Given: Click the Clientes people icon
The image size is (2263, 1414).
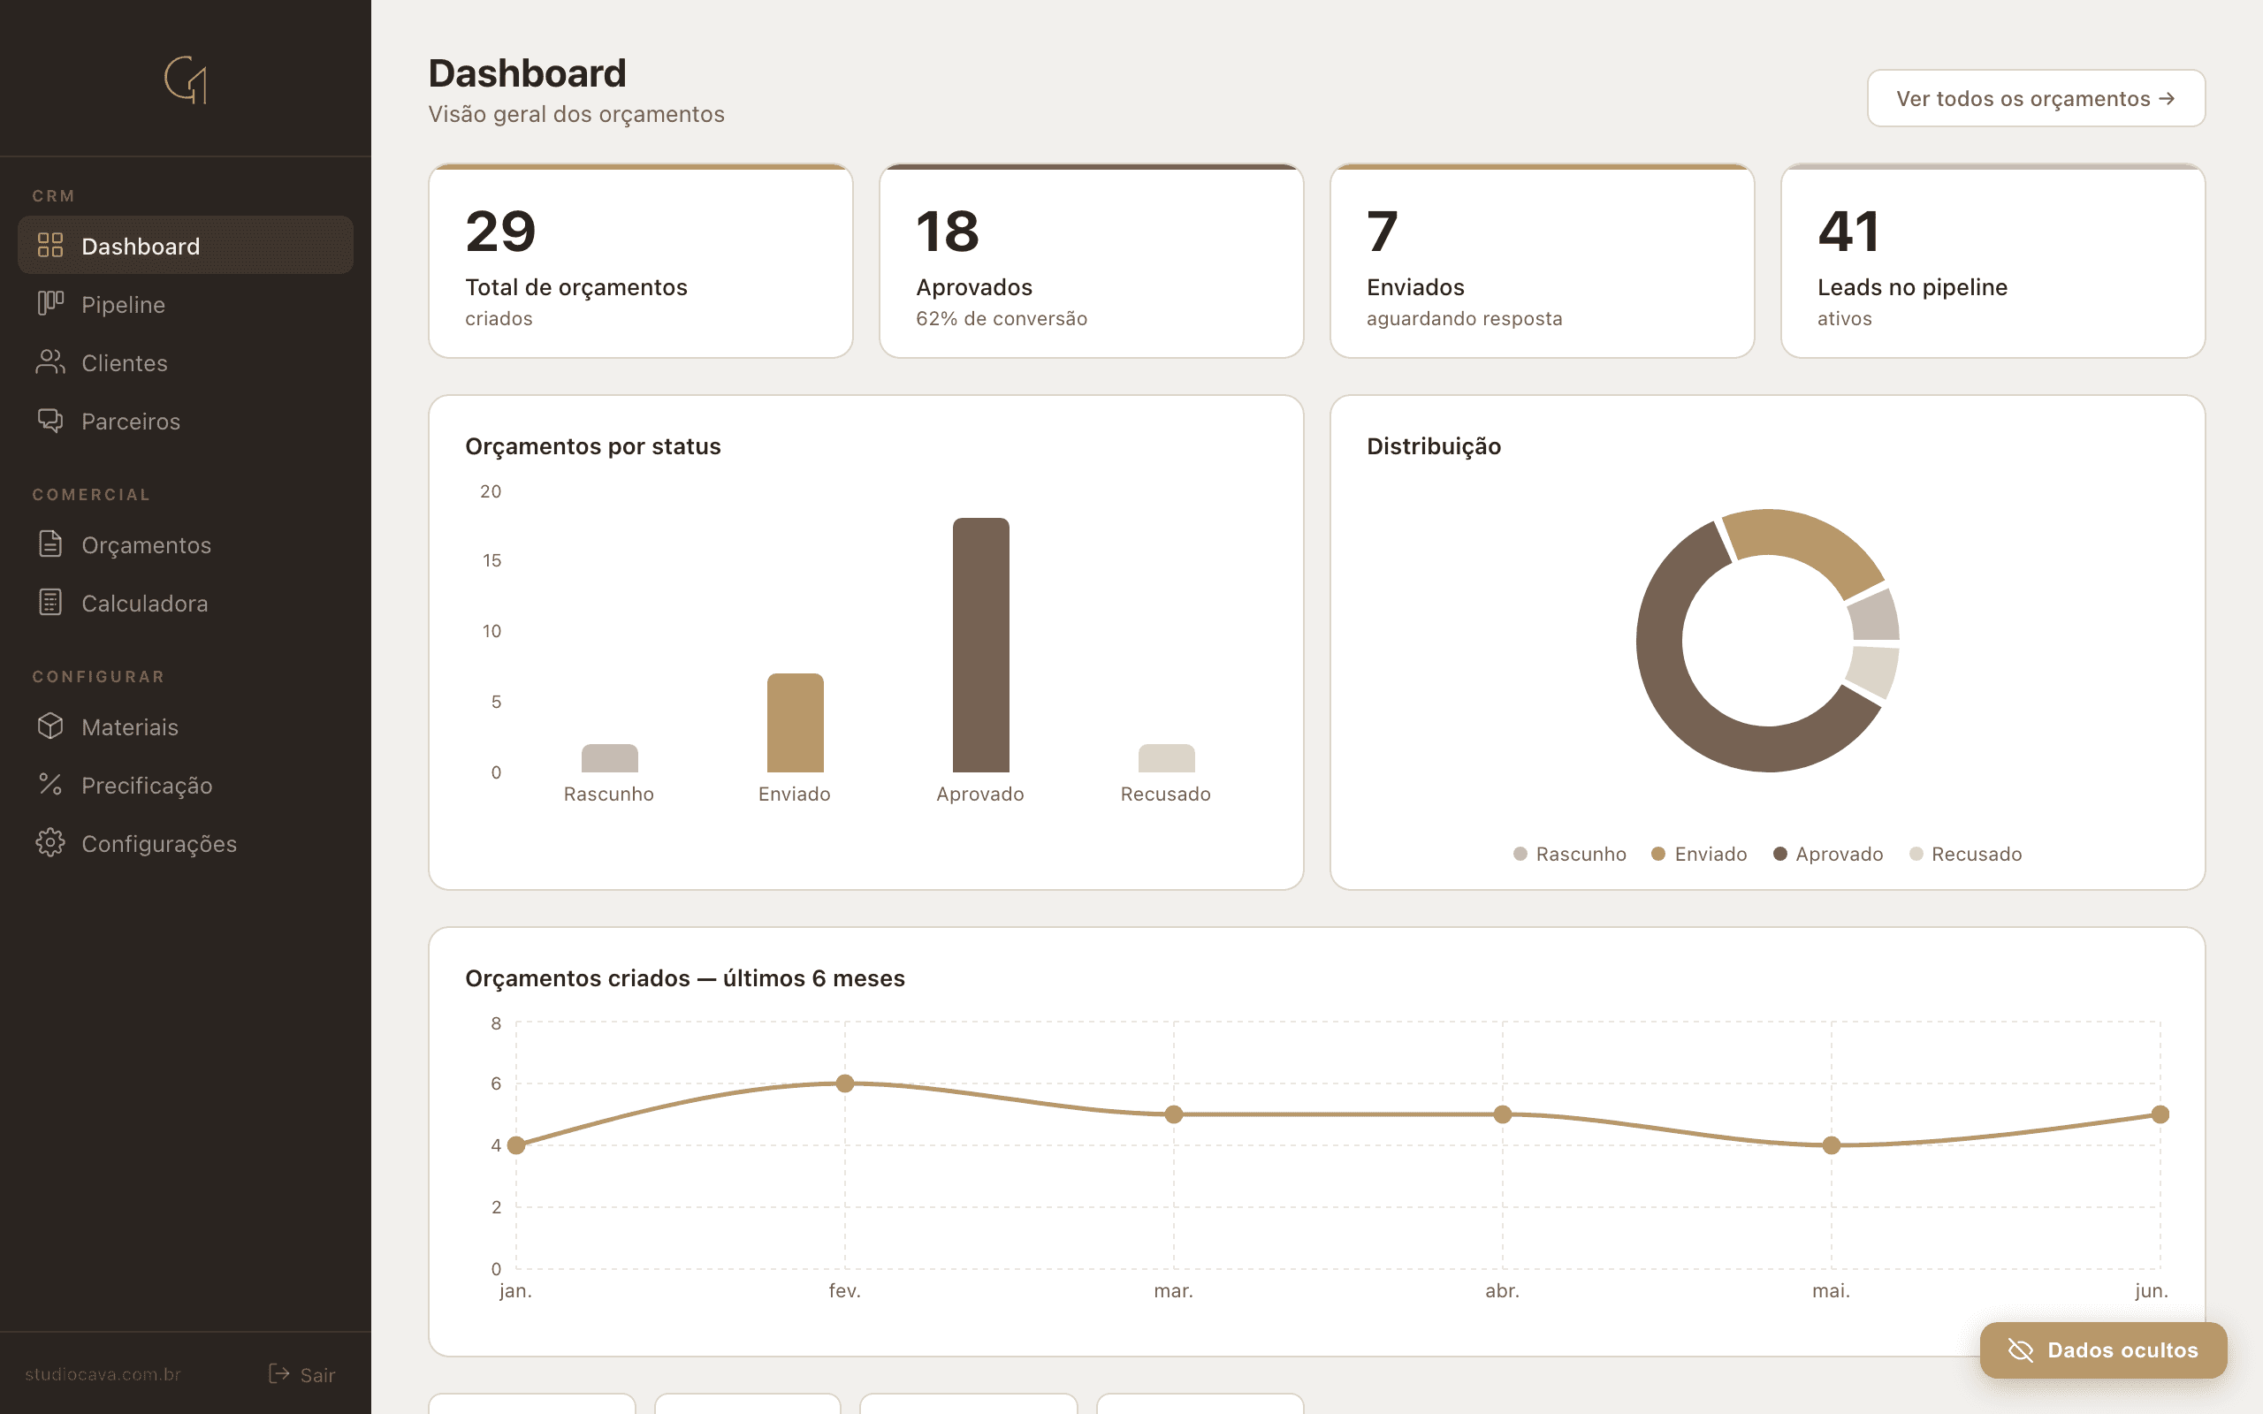Looking at the screenshot, I should [x=50, y=362].
